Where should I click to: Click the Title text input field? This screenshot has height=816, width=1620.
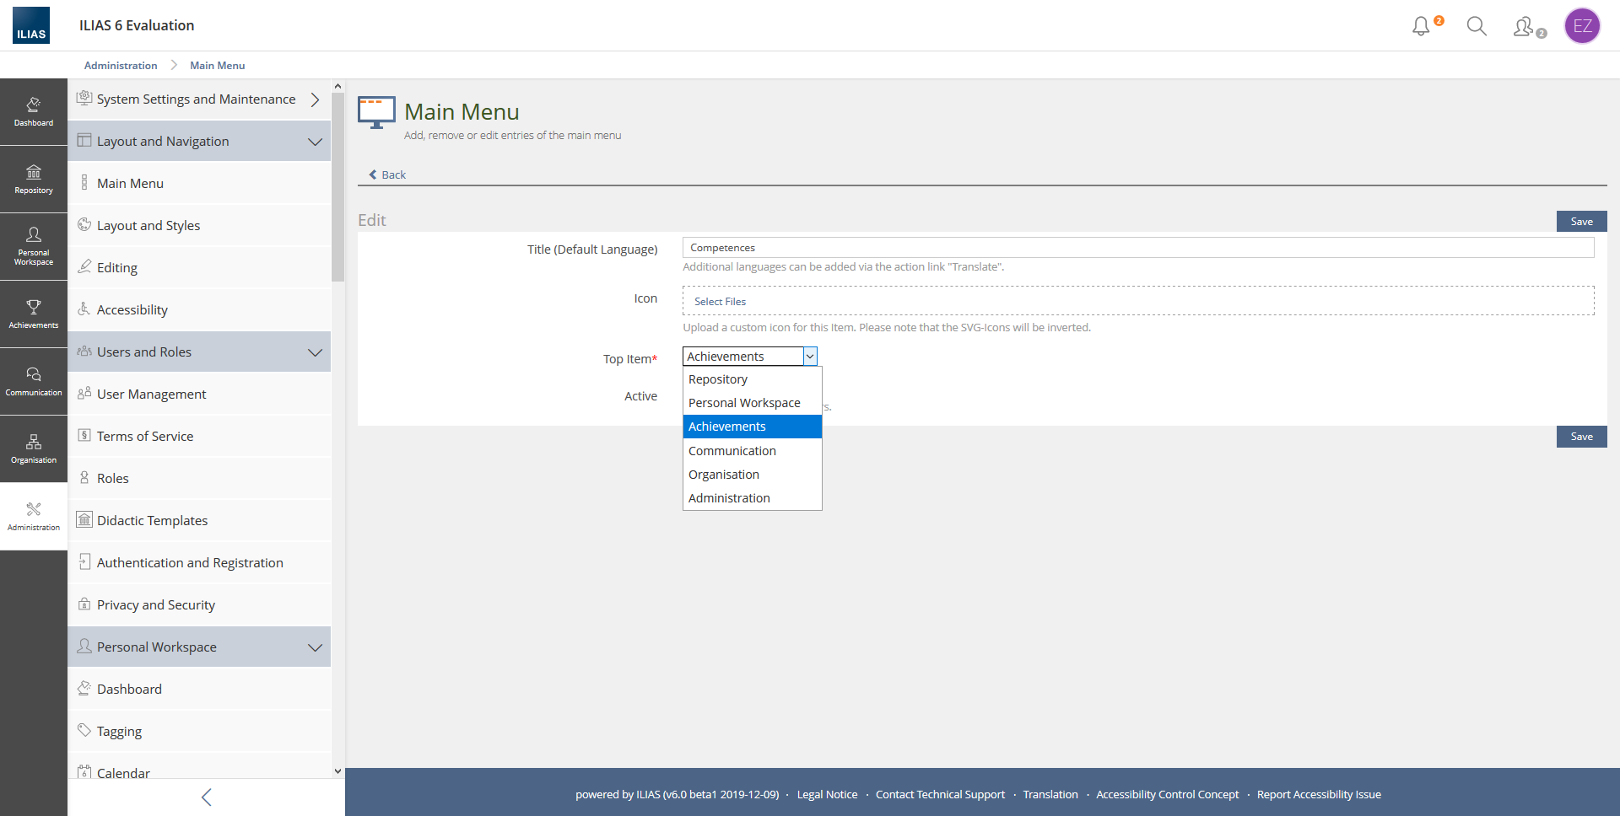click(1137, 248)
